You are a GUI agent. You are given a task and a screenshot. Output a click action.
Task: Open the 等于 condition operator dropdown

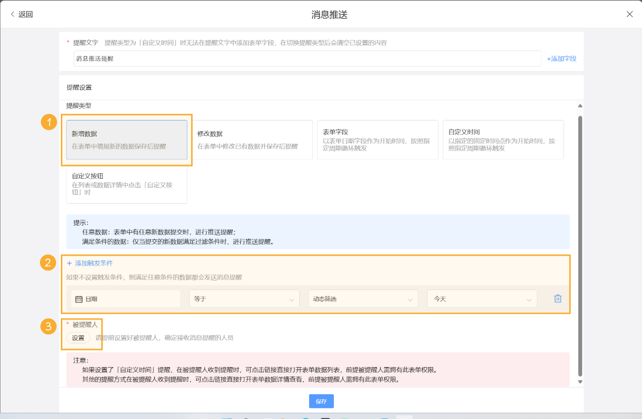pos(244,299)
